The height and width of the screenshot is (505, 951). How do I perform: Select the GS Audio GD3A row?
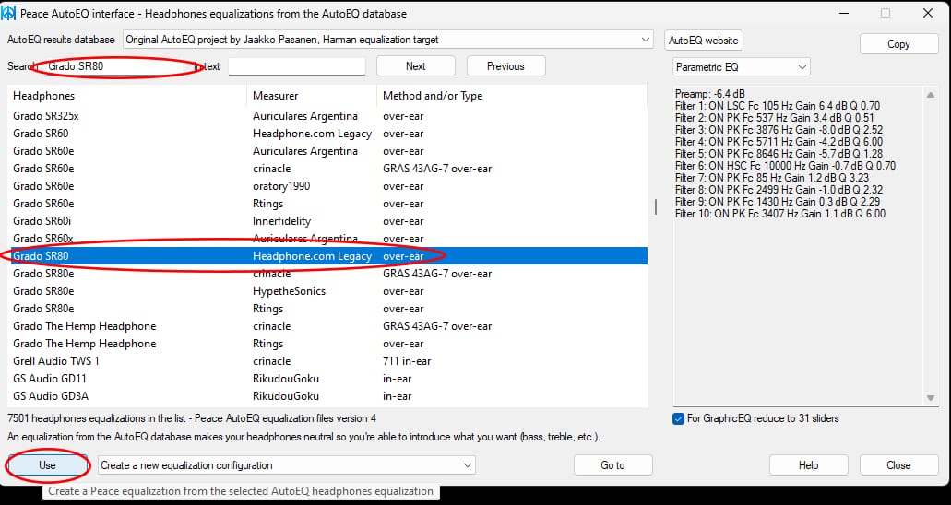click(x=328, y=396)
